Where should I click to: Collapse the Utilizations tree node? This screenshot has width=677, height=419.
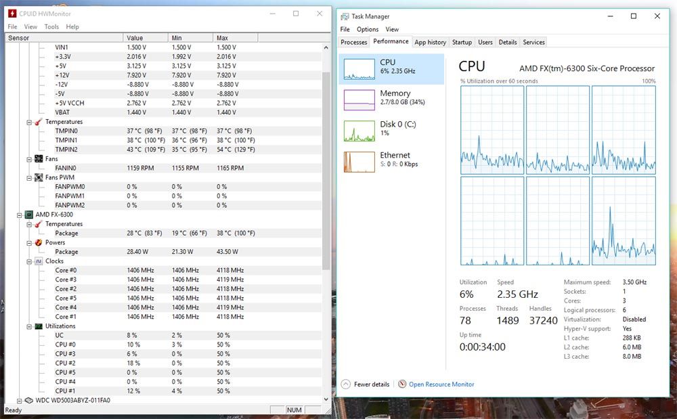tap(29, 327)
